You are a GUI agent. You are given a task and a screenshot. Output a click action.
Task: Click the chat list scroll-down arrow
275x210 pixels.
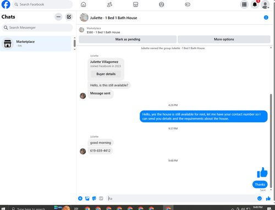[74, 49]
